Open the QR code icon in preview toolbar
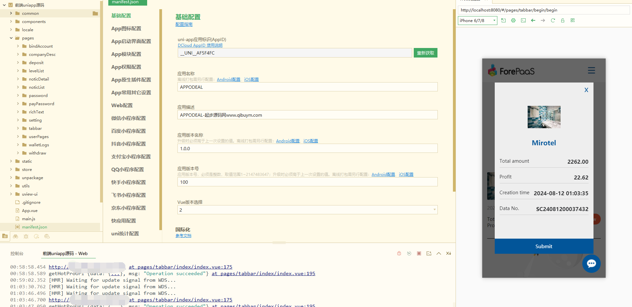The image size is (632, 307). pyautogui.click(x=572, y=20)
